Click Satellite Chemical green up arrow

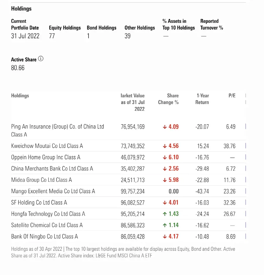pos(165,225)
